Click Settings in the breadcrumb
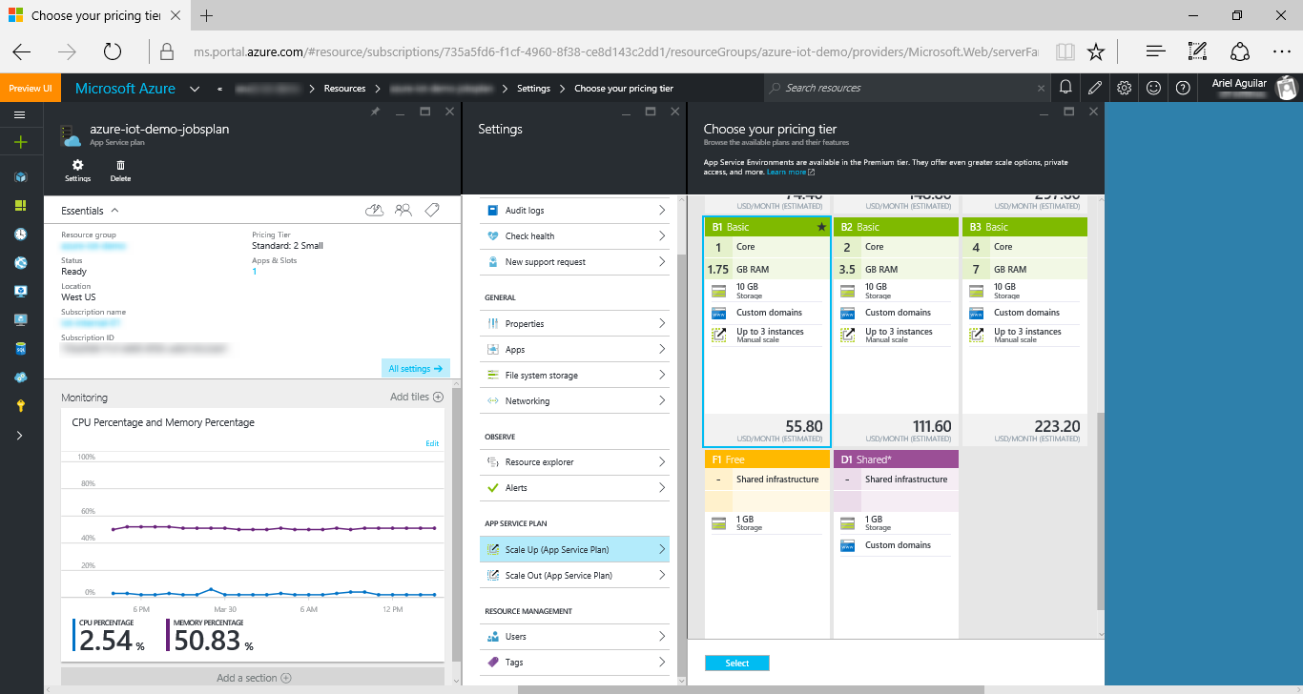The width and height of the screenshot is (1303, 694). pos(533,89)
